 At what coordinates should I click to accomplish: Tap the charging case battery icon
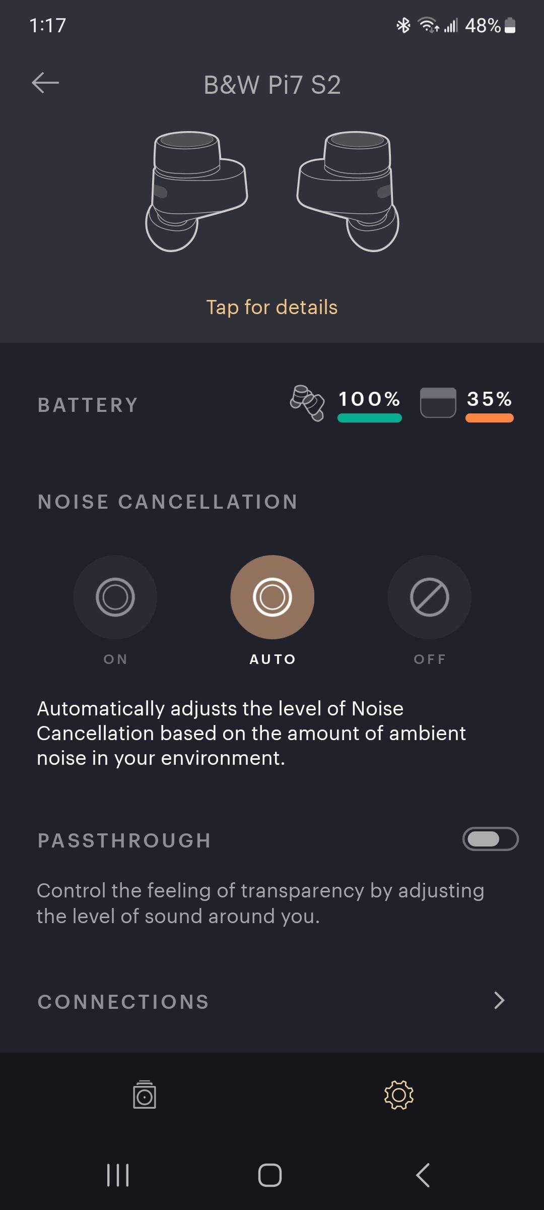coord(438,402)
